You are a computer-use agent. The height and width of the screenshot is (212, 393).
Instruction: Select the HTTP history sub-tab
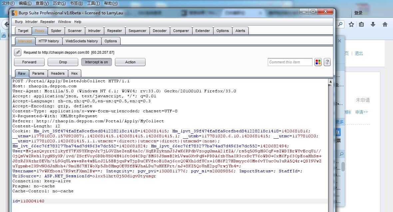pyautogui.click(x=49, y=41)
